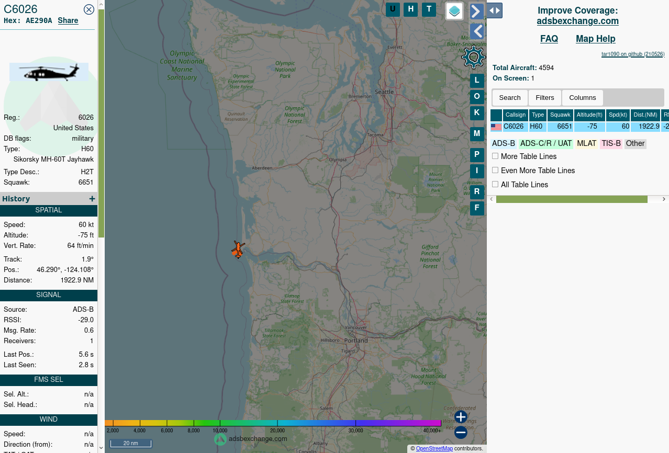Open the tar1090 on github link
Image resolution: width=669 pixels, height=453 pixels.
(633, 54)
